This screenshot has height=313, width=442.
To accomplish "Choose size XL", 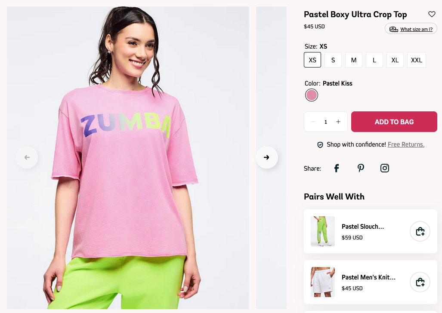I will (x=395, y=60).
